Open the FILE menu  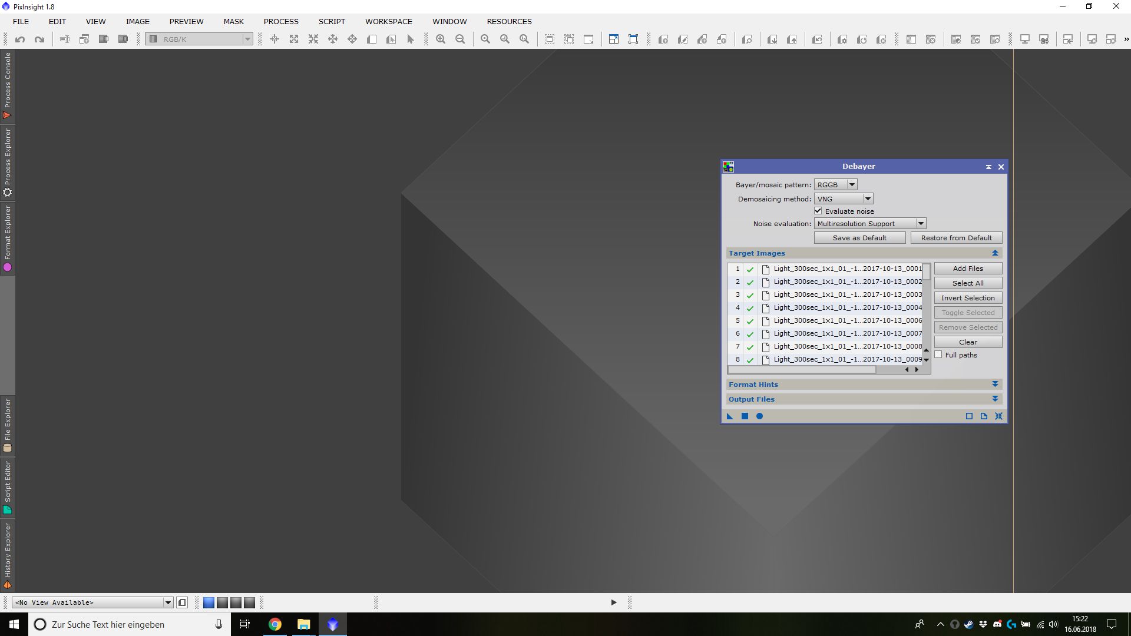[x=21, y=21]
